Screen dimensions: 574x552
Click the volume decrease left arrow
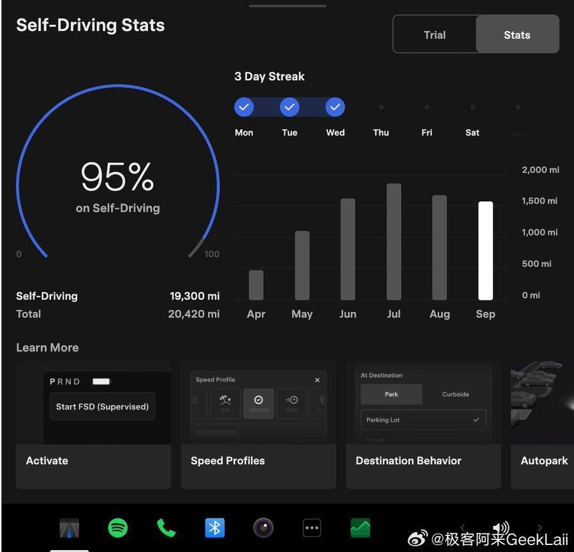point(463,528)
